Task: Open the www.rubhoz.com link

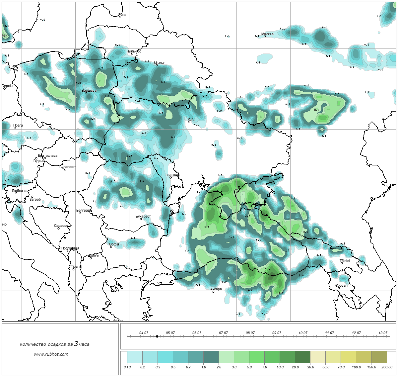Action: 51,354
